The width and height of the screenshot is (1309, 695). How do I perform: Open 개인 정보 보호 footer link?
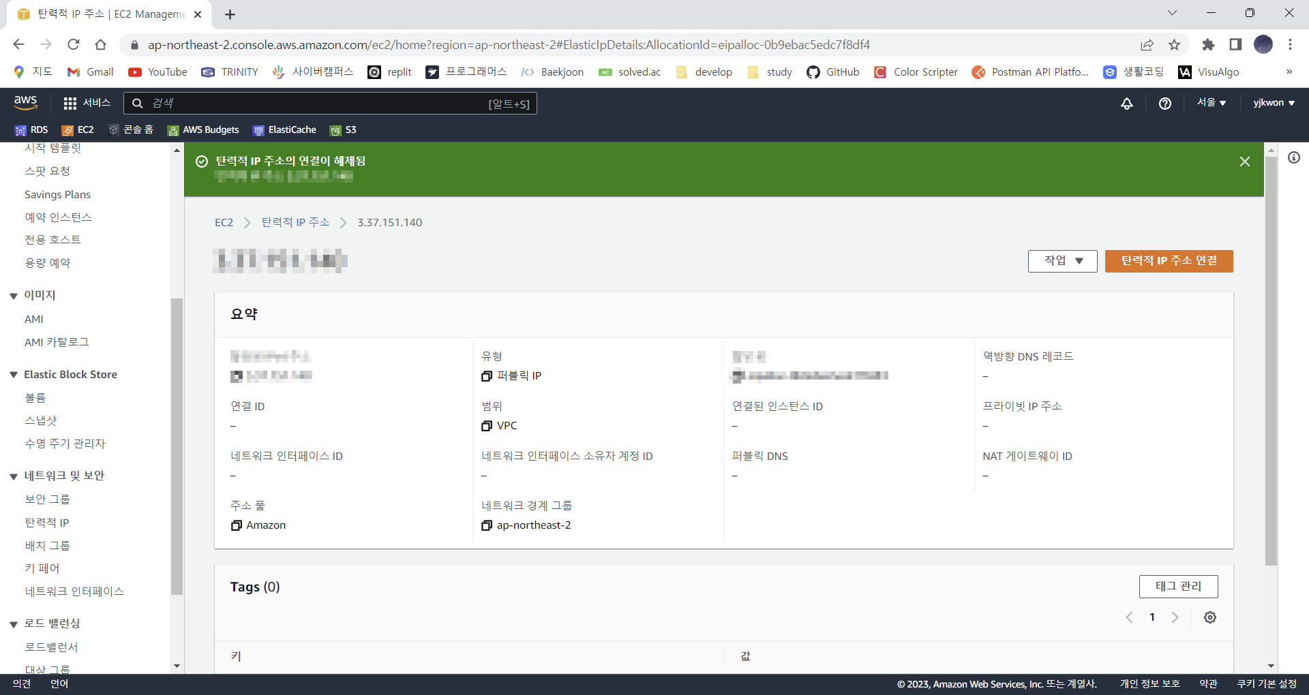1149,683
